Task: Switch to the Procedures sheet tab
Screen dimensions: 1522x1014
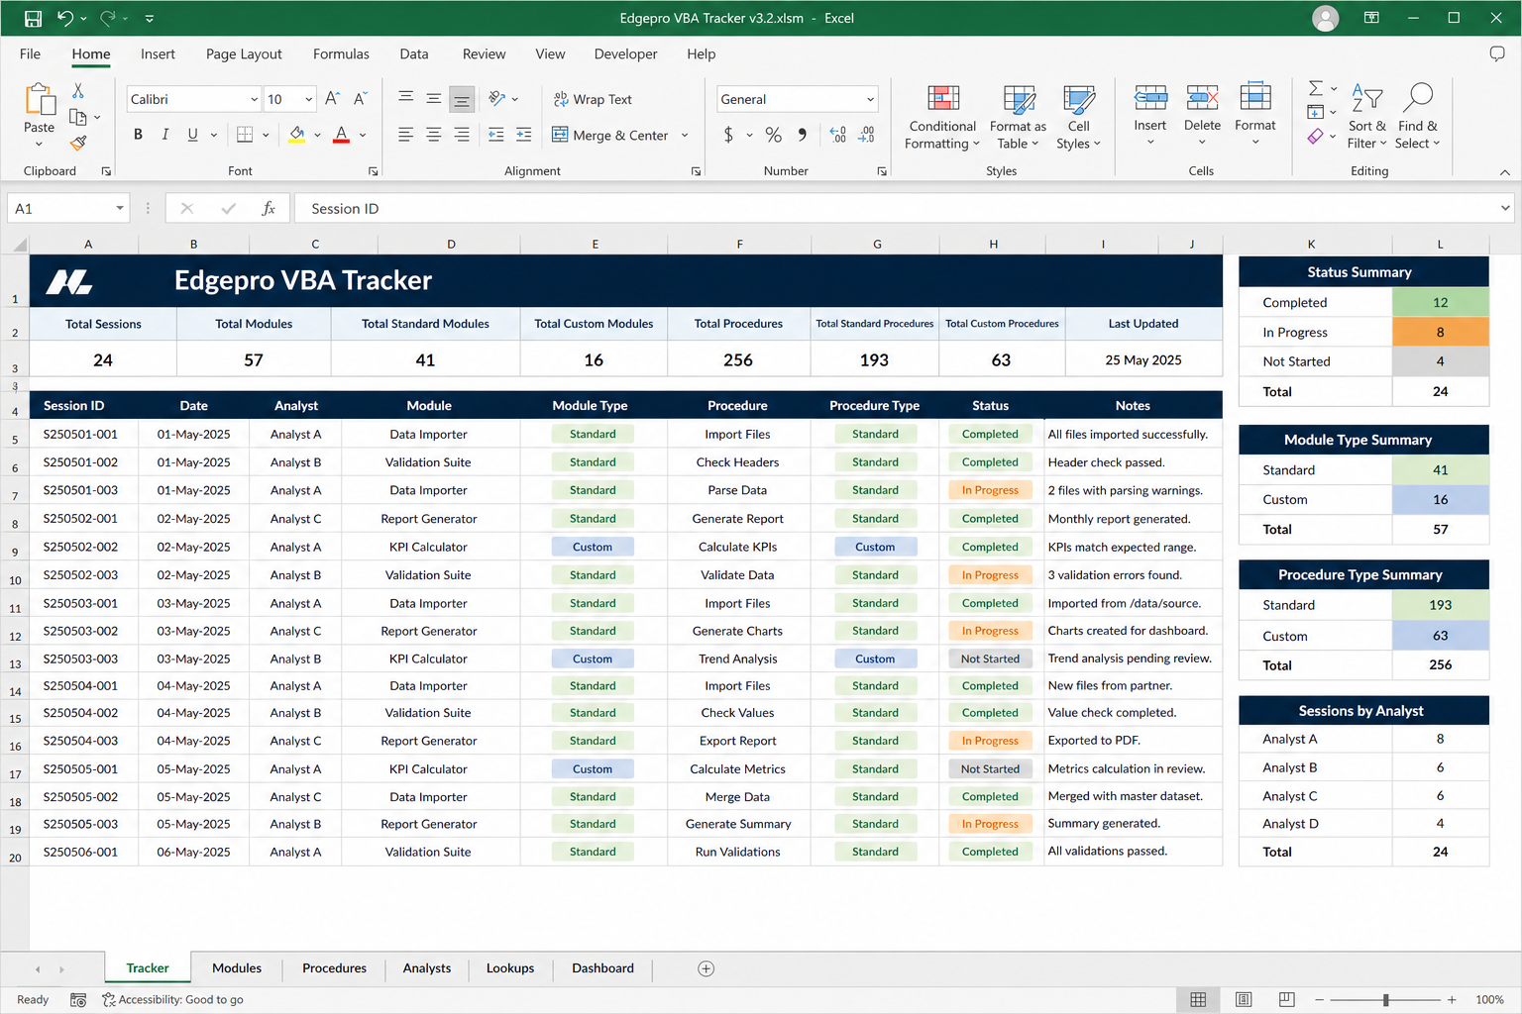Action: click(x=334, y=968)
